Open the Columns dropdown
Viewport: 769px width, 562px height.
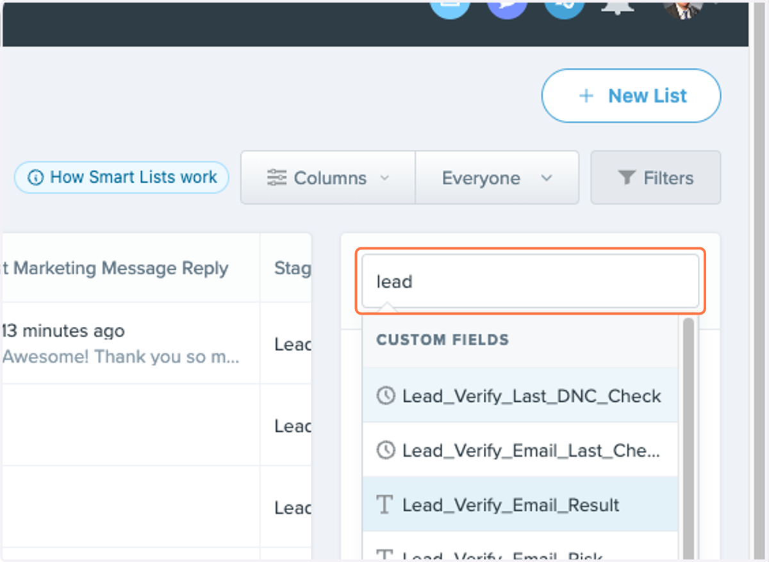(x=328, y=178)
